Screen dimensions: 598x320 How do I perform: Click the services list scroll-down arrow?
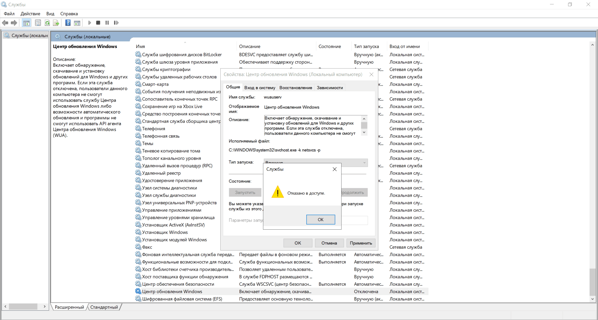[x=592, y=299]
